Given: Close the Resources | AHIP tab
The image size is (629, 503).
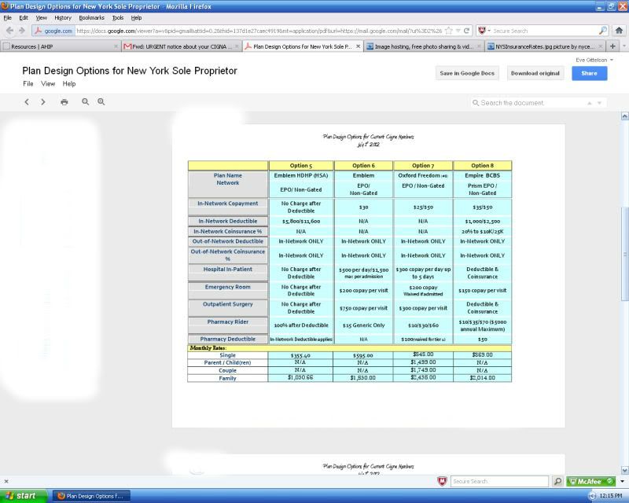Looking at the screenshot, I should tap(116, 46).
